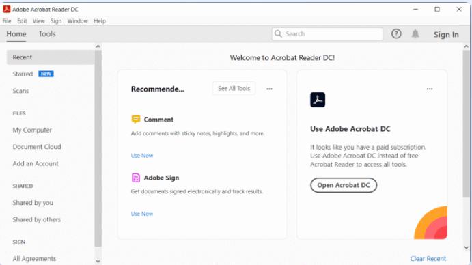Click Add an Account in sidebar
The height and width of the screenshot is (265, 472).
click(36, 163)
